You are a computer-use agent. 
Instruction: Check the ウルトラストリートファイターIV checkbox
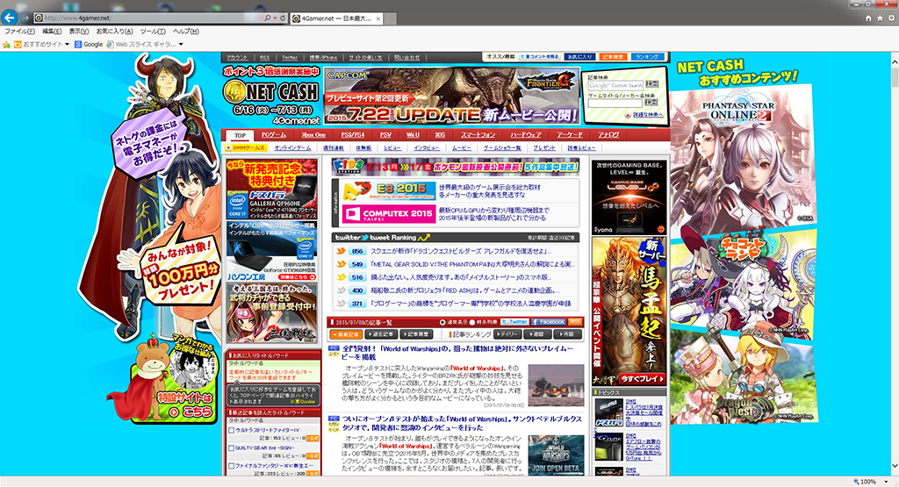231,430
